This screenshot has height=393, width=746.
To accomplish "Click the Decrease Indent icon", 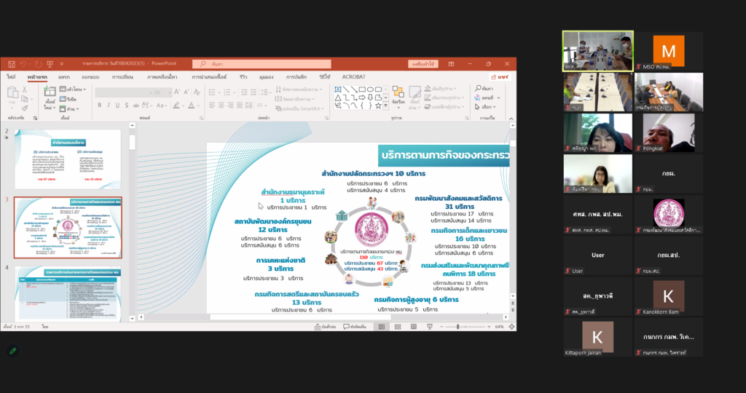I will click(x=244, y=92).
